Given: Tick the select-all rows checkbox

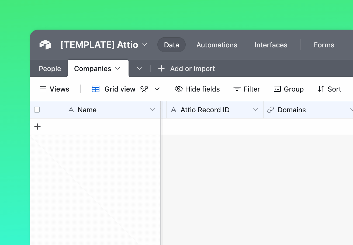Looking at the screenshot, I should click(x=37, y=110).
